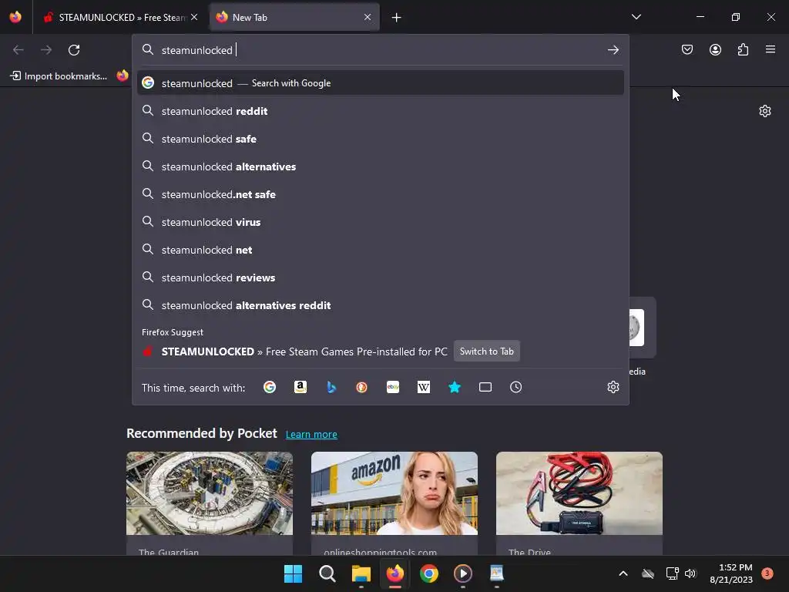Click into address bar text field

pos(382,50)
